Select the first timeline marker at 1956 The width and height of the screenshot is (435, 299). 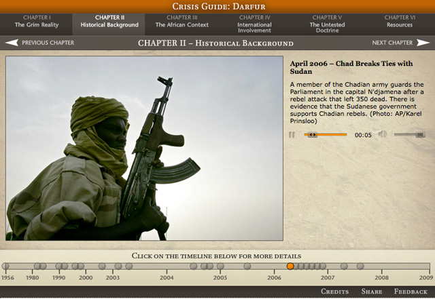pos(6,266)
